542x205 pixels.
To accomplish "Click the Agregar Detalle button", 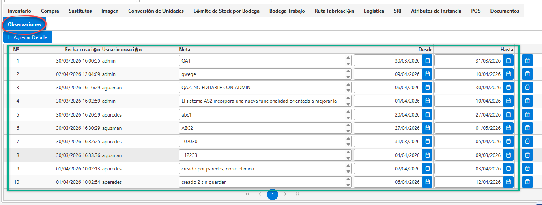I will 28,37.
